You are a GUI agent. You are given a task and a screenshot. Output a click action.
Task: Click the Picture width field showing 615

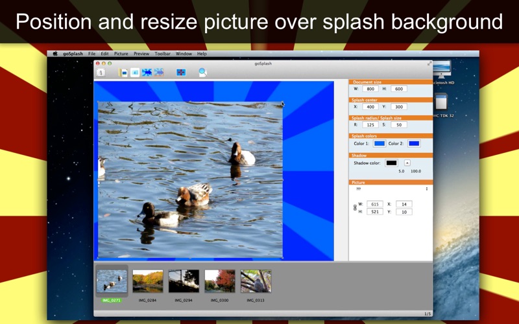pos(375,204)
